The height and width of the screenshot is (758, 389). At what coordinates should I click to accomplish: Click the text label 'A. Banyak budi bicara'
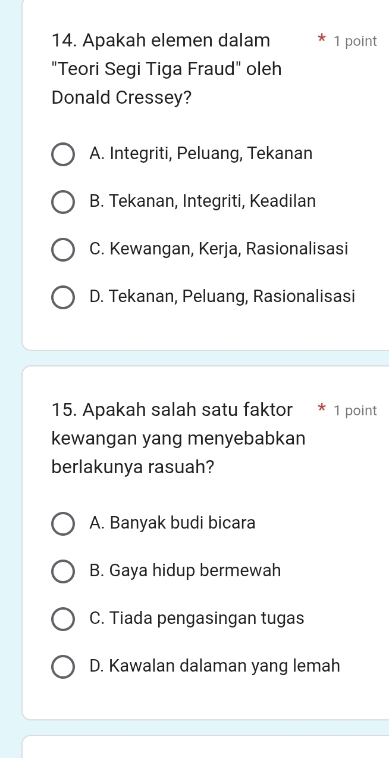coord(172,523)
